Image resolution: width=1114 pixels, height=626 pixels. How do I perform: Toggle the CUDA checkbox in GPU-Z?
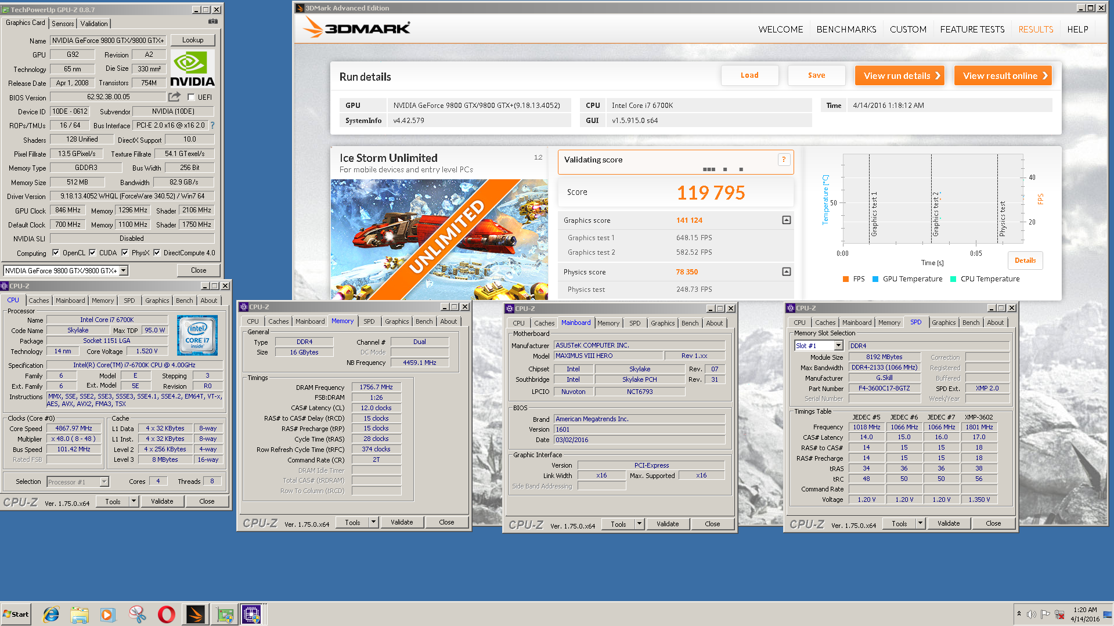pyautogui.click(x=92, y=253)
